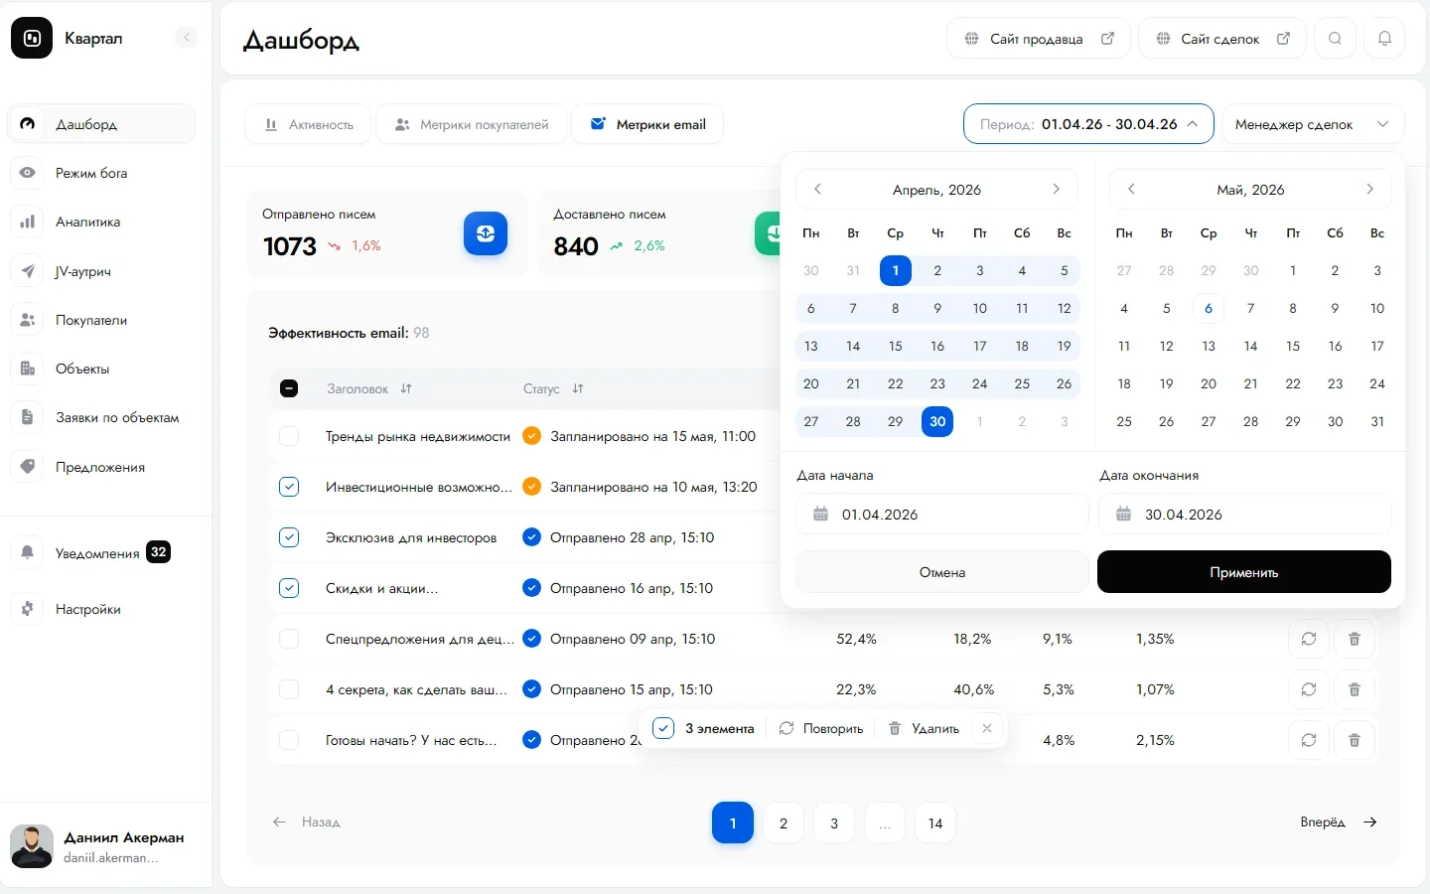
Task: Switch to the Метрики покупателей tab
Action: point(471,124)
